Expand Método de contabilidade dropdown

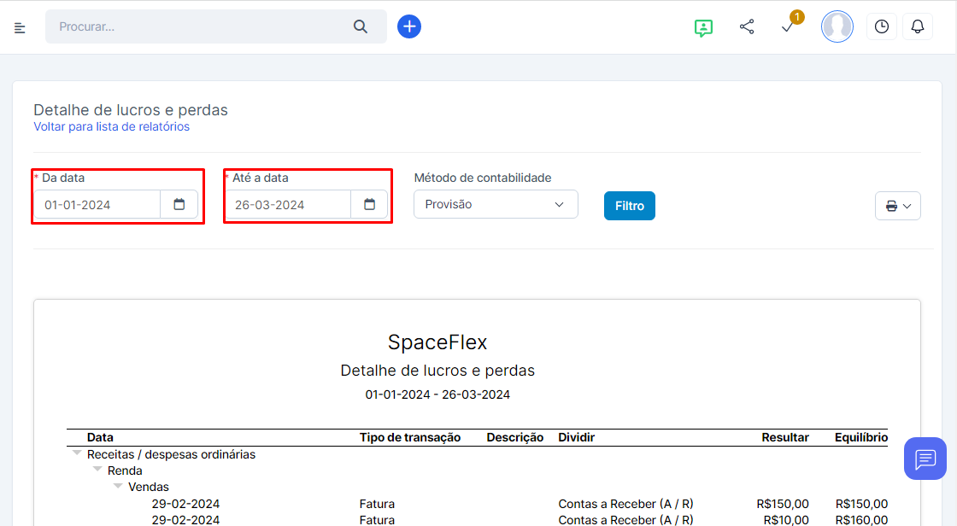point(496,205)
